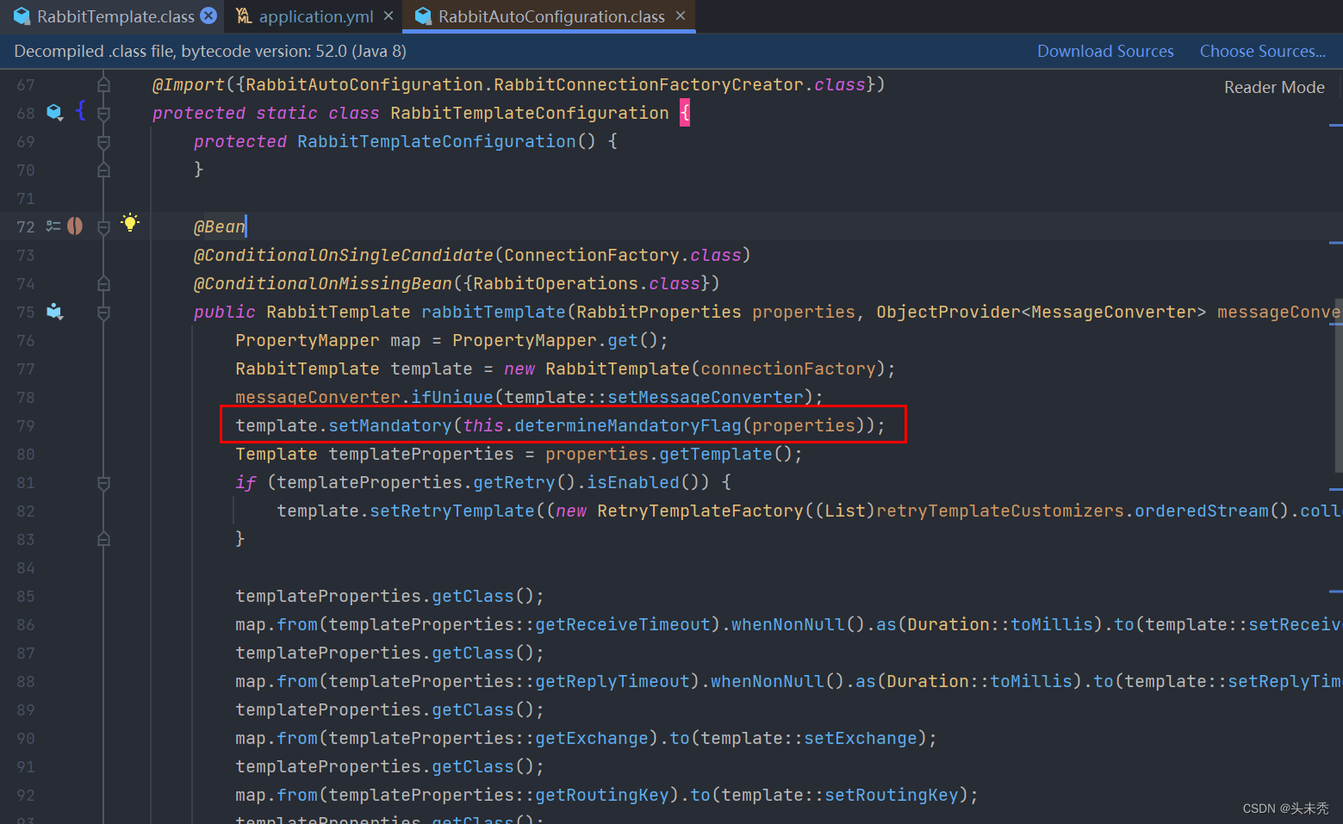
Task: Click setMandatory on line 79
Action: pos(390,425)
